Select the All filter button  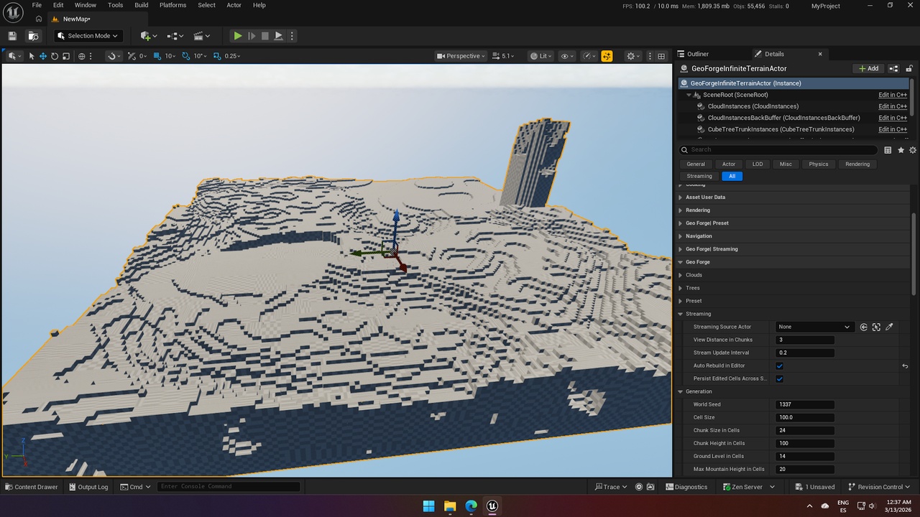click(732, 176)
